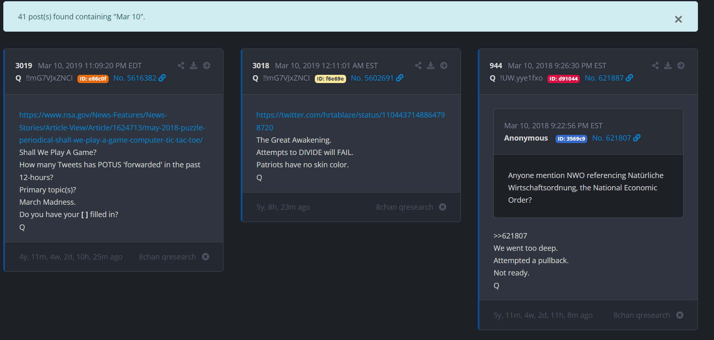Copy link icon beside No. 5616382
Screen dimensions: 714x340
[162, 78]
